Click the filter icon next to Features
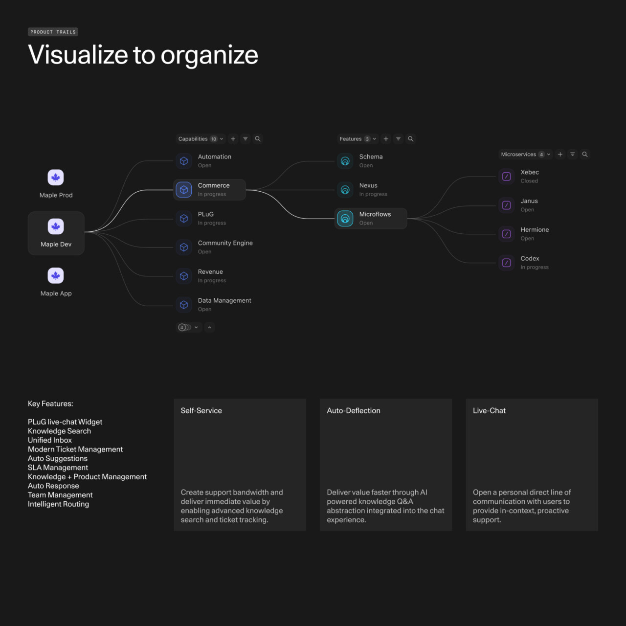The width and height of the screenshot is (626, 626). [398, 139]
